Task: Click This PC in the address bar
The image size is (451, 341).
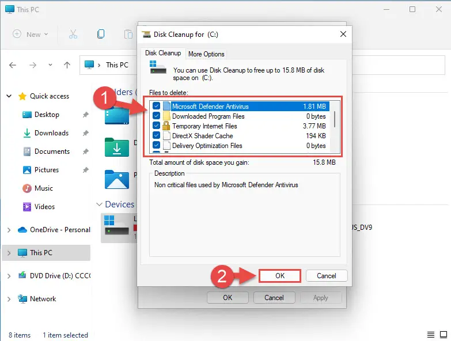Action: click(117, 65)
